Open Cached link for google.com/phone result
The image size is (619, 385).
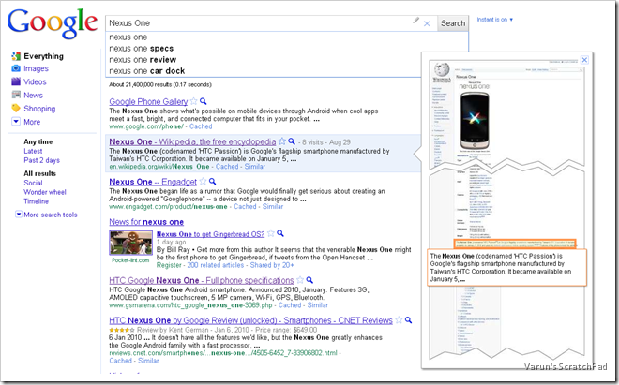point(201,126)
